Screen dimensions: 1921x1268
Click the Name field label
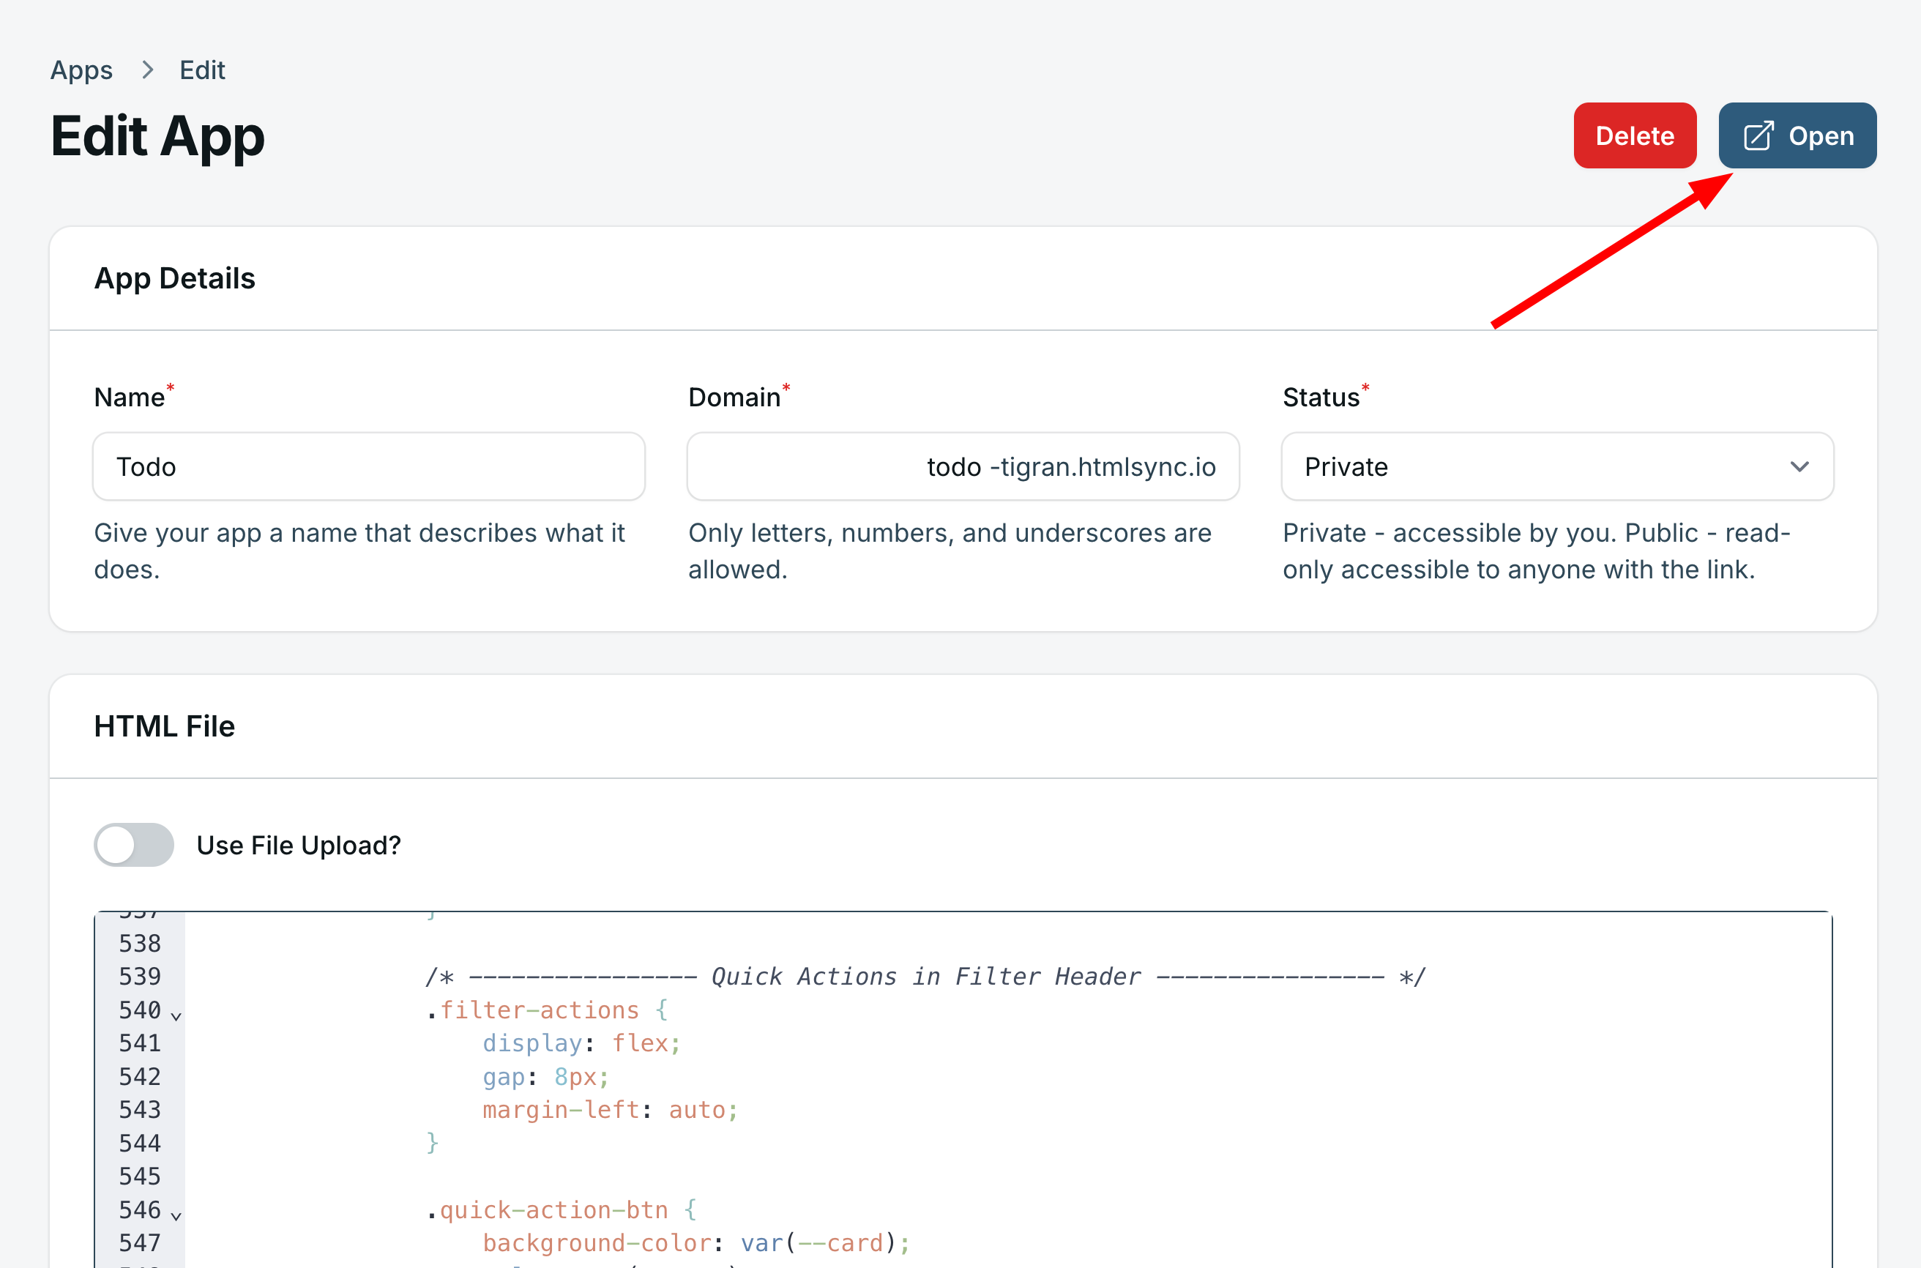pos(130,397)
